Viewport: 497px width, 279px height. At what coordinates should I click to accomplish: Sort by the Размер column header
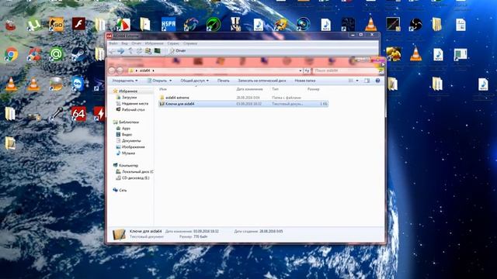click(x=313, y=89)
